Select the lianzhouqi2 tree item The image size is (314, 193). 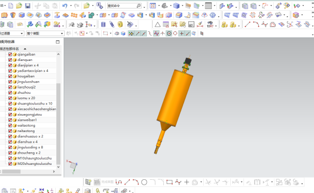coord(27,87)
